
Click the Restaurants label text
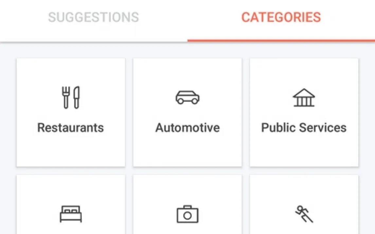71,127
